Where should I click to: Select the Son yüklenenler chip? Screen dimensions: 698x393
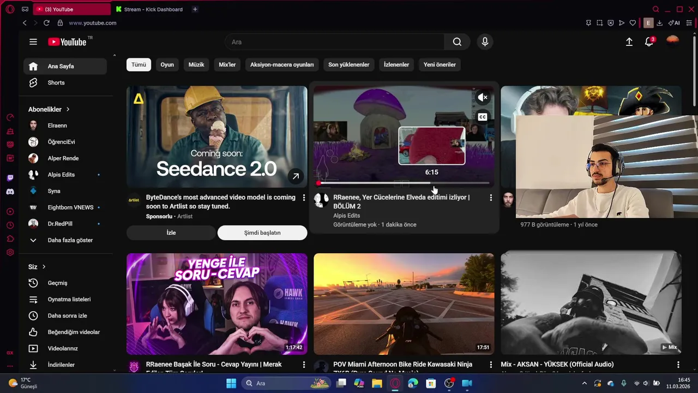pyautogui.click(x=348, y=64)
